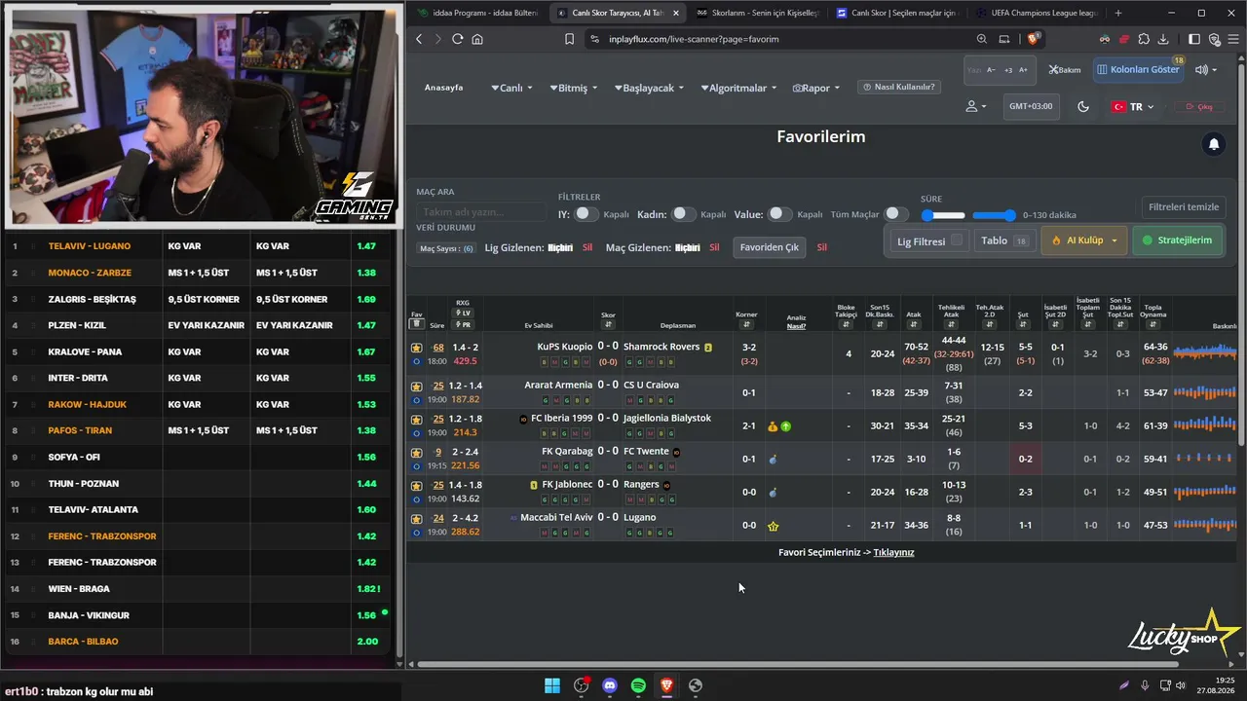Open the browser hamburger menu
1247x701 pixels.
1233,39
